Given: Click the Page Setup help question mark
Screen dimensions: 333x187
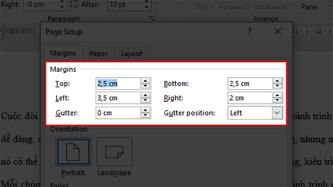Looking at the screenshot, I should point(250,32).
